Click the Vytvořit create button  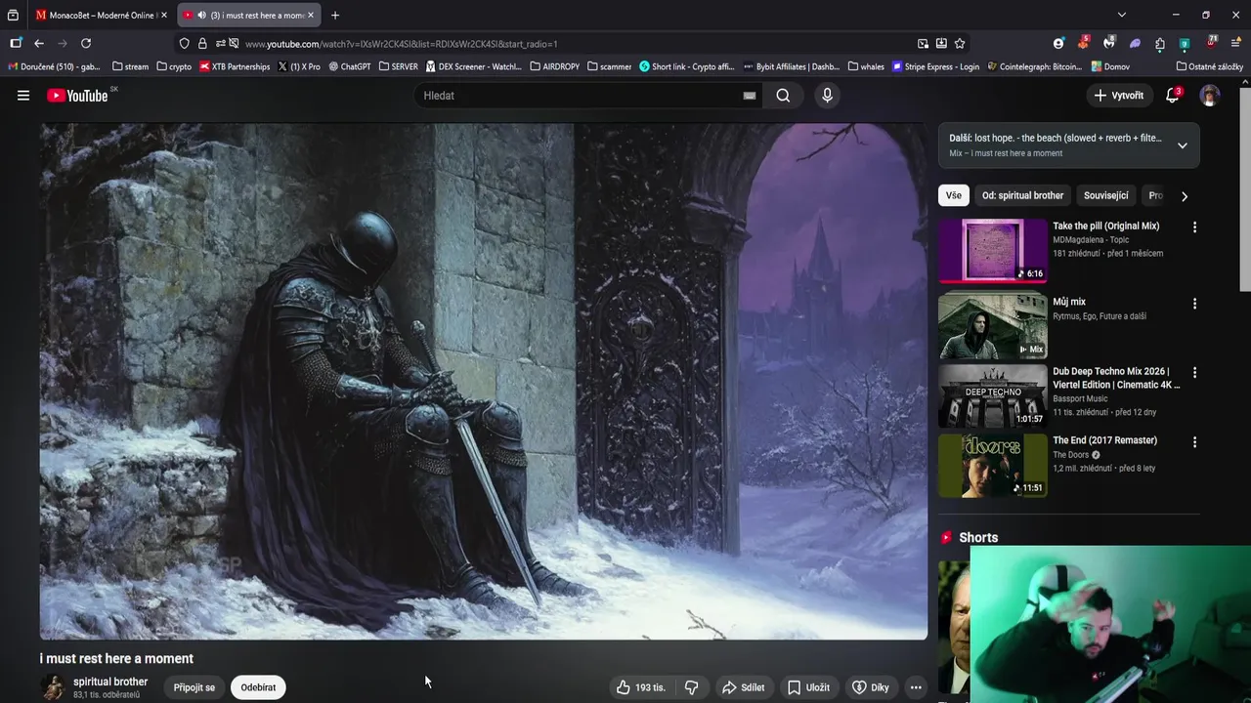[1119, 96]
